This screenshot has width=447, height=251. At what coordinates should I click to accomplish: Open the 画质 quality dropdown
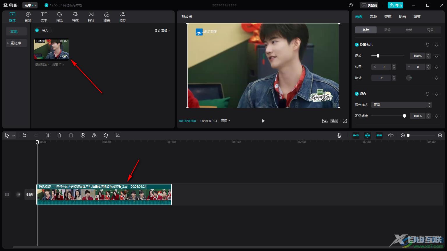pyautogui.click(x=226, y=121)
